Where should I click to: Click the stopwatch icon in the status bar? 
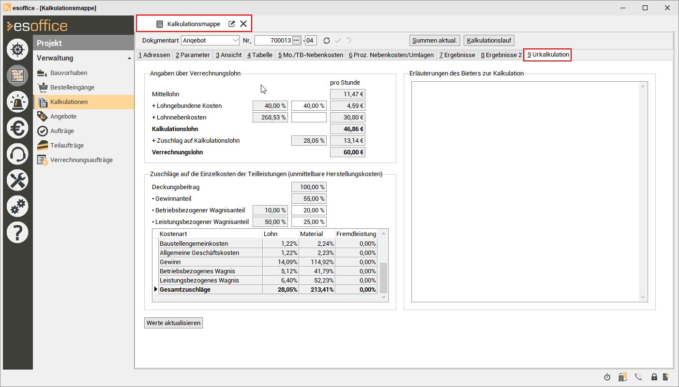click(607, 377)
